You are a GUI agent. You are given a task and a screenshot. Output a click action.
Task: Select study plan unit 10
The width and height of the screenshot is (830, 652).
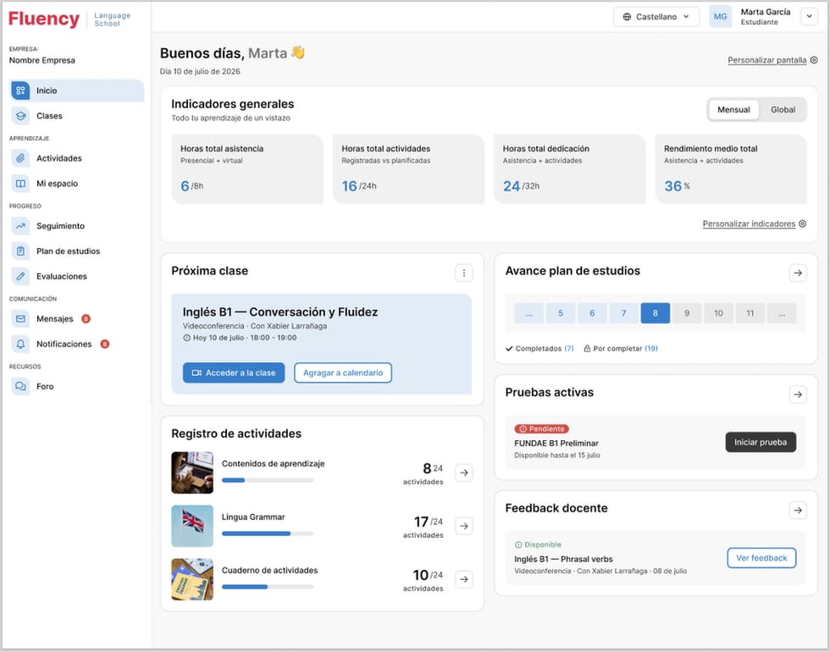point(718,313)
